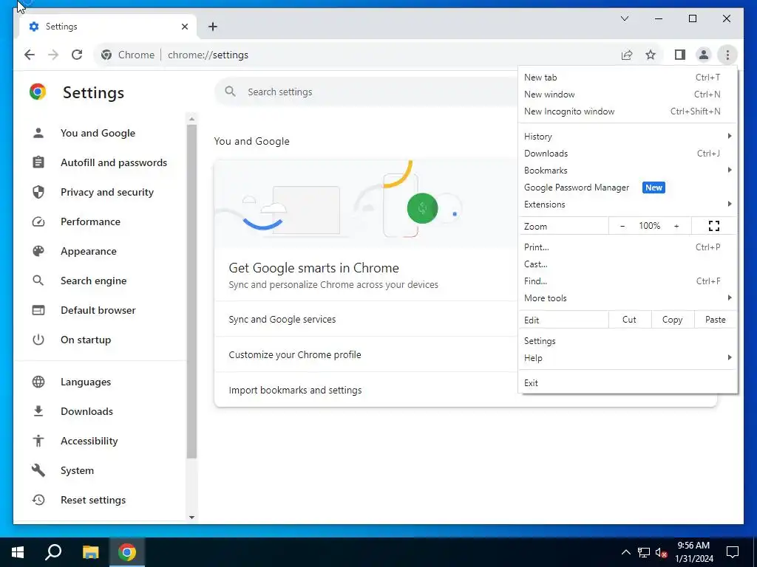Image resolution: width=757 pixels, height=567 pixels.
Task: Open the notification center icon
Action: coord(733,552)
